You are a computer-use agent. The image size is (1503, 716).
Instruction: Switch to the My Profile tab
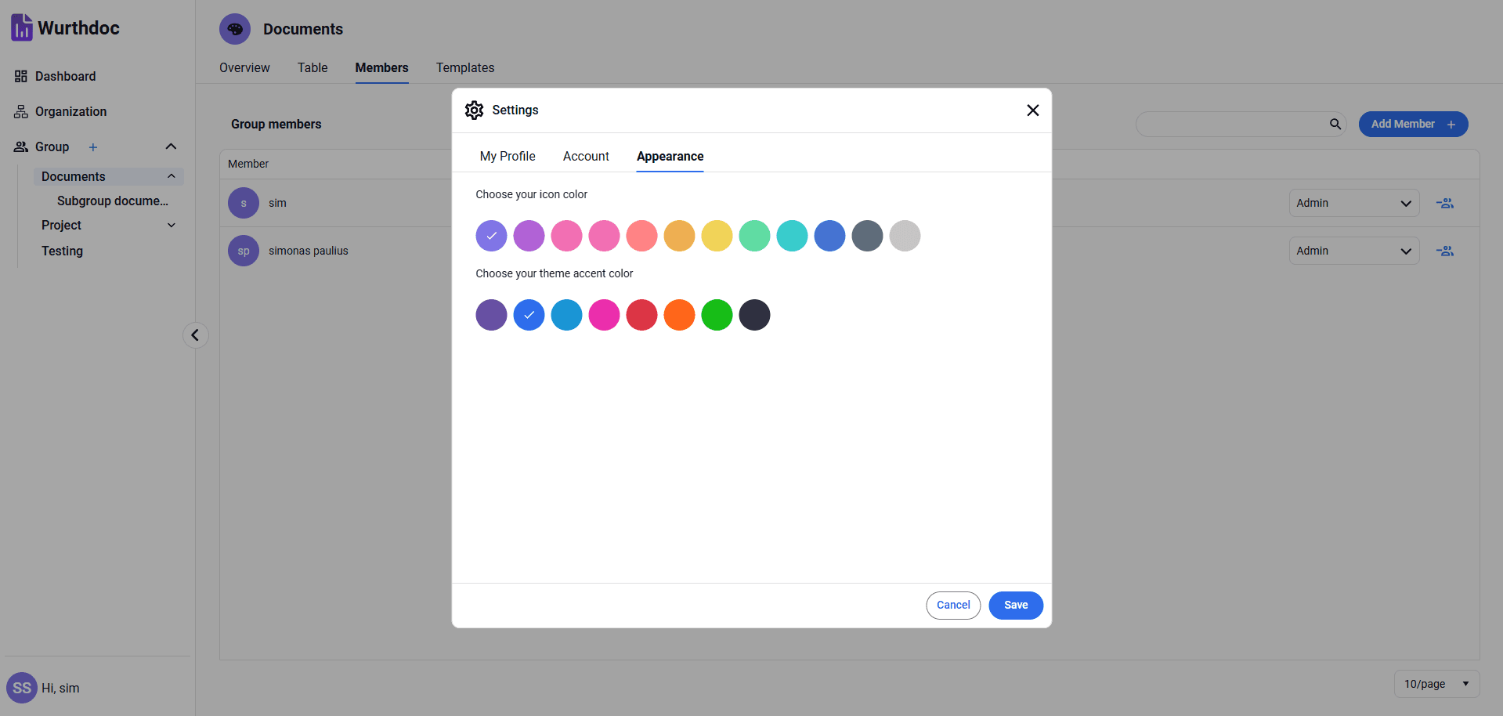(x=508, y=157)
